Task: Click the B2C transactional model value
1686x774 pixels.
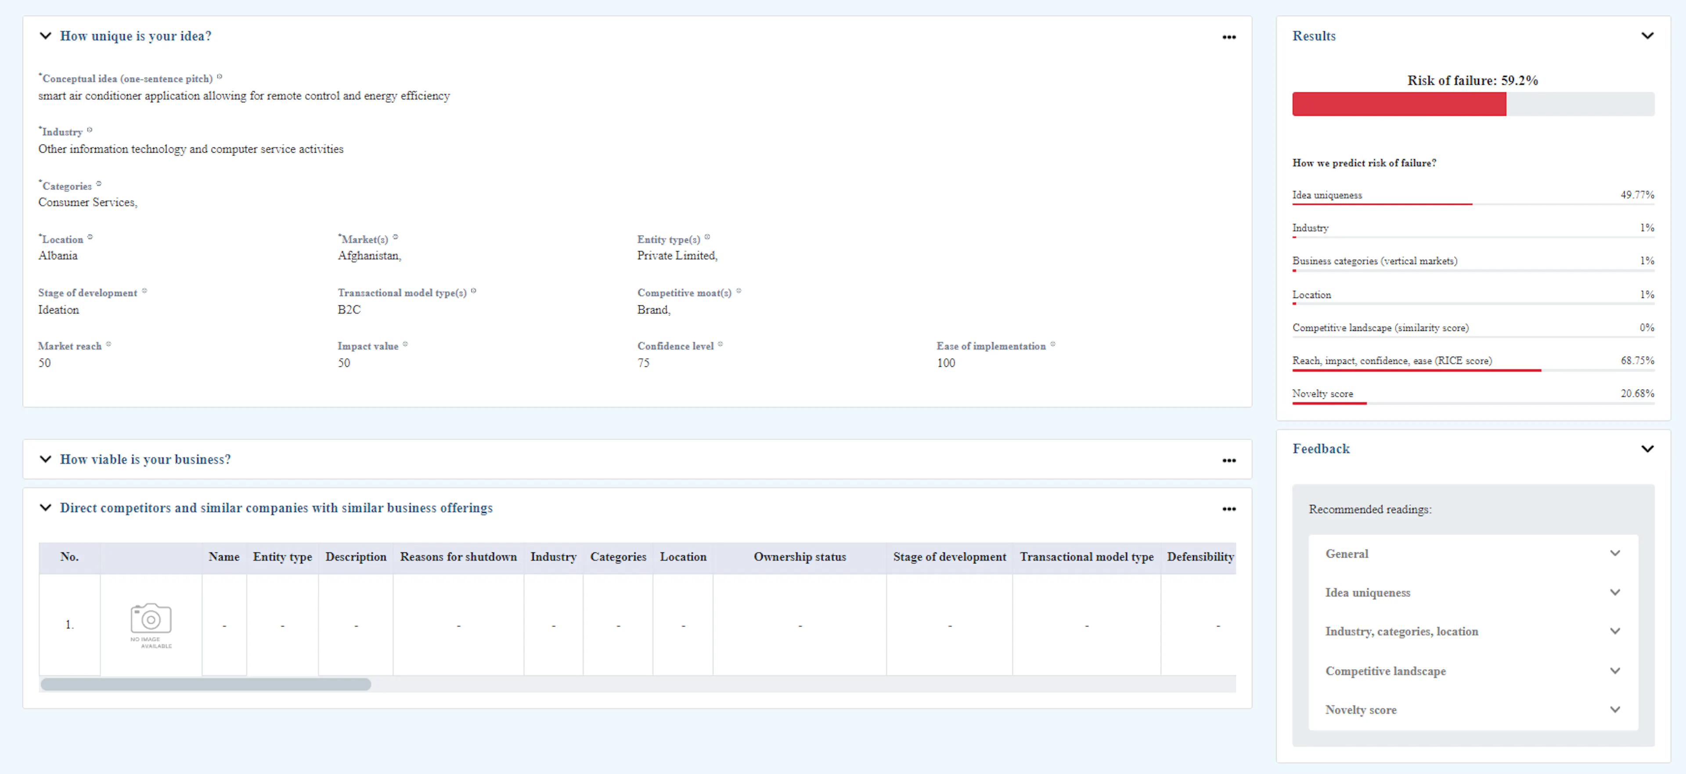Action: (x=349, y=309)
